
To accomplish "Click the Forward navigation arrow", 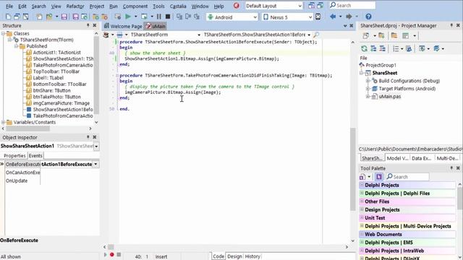I will [x=349, y=17].
